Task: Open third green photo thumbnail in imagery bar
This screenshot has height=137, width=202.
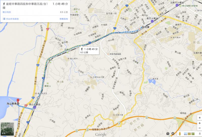Action: 193,134
